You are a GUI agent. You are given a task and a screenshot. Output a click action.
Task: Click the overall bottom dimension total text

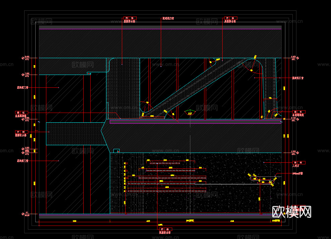(x=160, y=225)
